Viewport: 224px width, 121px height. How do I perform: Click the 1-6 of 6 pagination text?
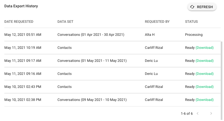pos(187,114)
